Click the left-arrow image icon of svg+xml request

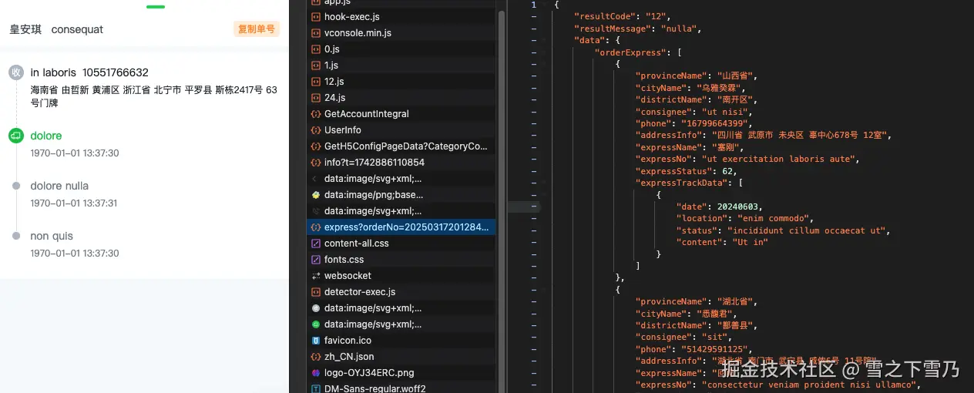[x=316, y=178]
